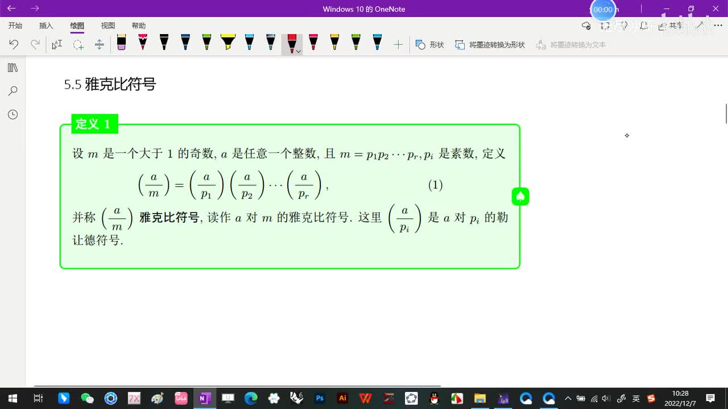Show the notebooks navigation pane
728x409 pixels.
pyautogui.click(x=13, y=68)
